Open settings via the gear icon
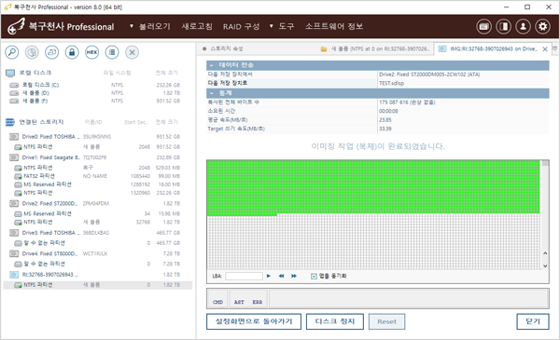This screenshot has height=340, width=560. point(543,26)
